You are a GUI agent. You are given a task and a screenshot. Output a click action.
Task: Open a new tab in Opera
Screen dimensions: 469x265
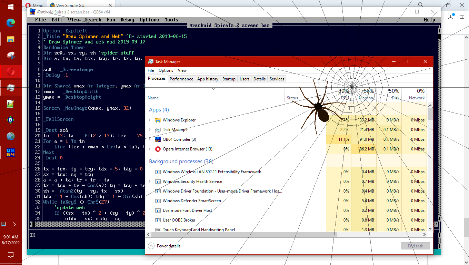click(x=120, y=5)
